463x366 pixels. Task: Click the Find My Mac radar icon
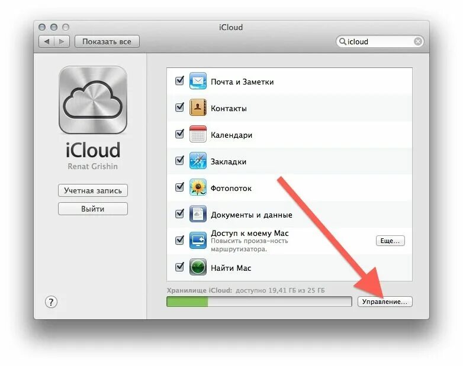[x=198, y=267]
